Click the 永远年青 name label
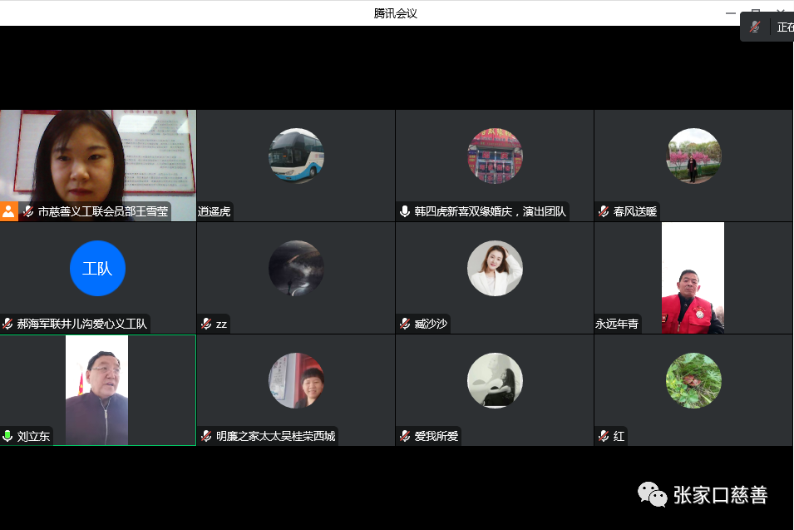794x530 pixels. click(x=617, y=324)
